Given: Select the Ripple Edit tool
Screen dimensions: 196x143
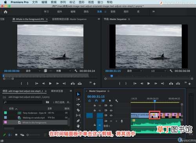Looking at the screenshot, I should point(78,105).
